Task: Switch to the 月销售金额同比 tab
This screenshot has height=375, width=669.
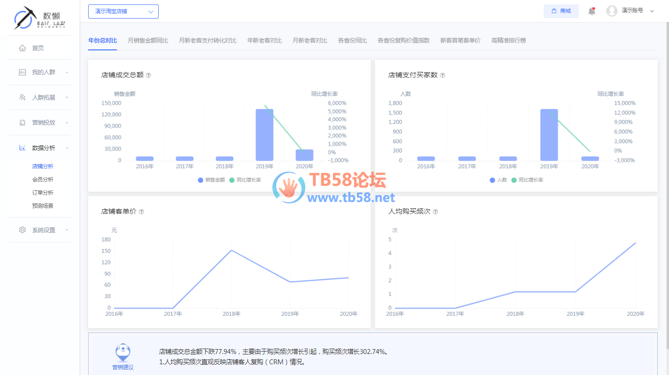Action: click(x=148, y=41)
